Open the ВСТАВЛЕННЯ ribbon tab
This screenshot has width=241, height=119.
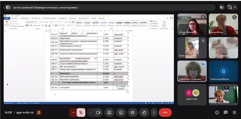click(24, 18)
